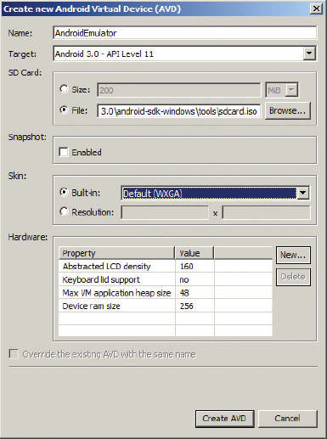Image resolution: width=327 pixels, height=439 pixels.
Task: Toggle Override the existing AVD checkbox
Action: pos(14,354)
